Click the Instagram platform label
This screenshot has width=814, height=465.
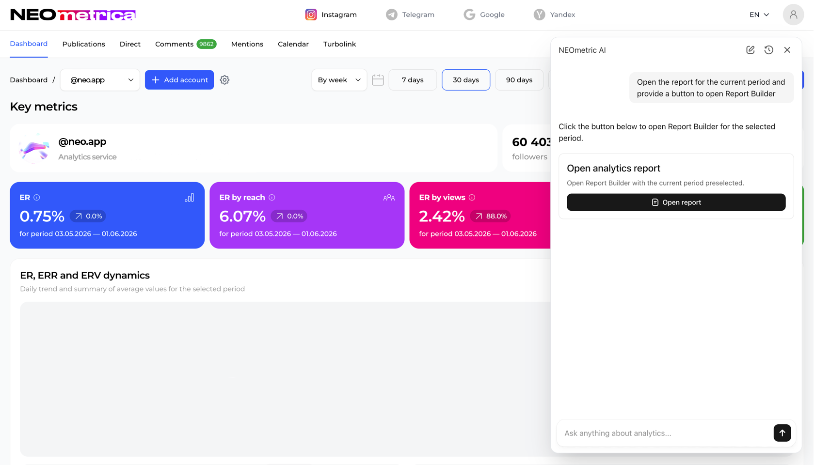pos(339,15)
